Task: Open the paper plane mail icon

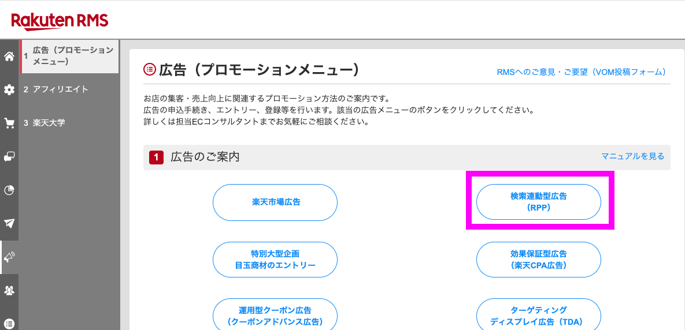Action: pyautogui.click(x=9, y=224)
